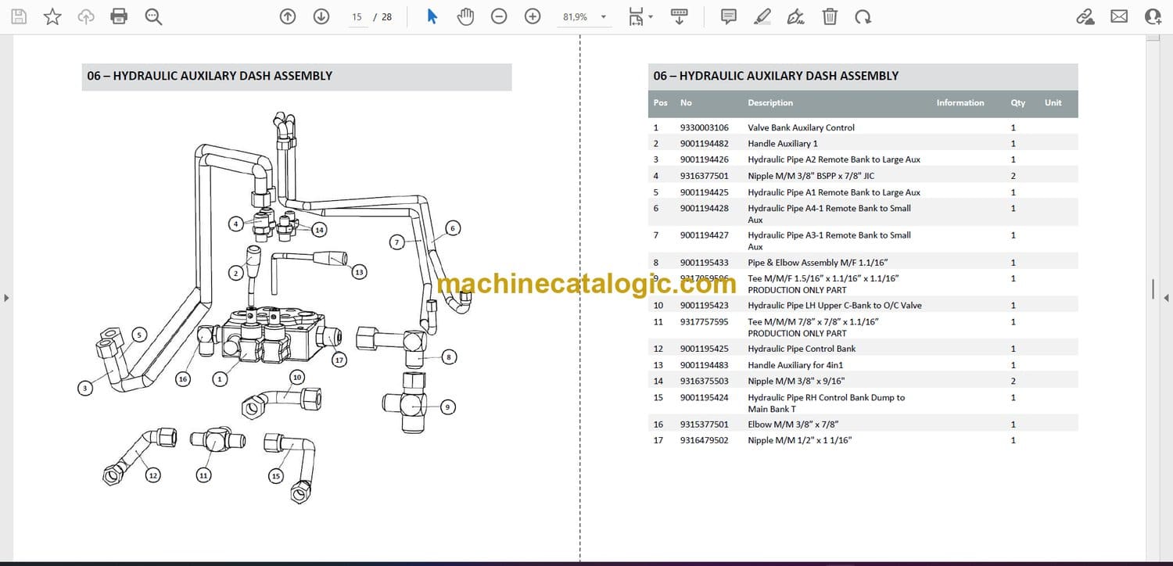Click the vertical scrollbar handle
Viewport: 1173px width, 566px height.
click(1153, 289)
